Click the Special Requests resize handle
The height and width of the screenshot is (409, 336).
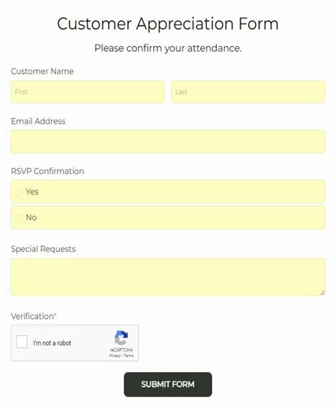323,293
